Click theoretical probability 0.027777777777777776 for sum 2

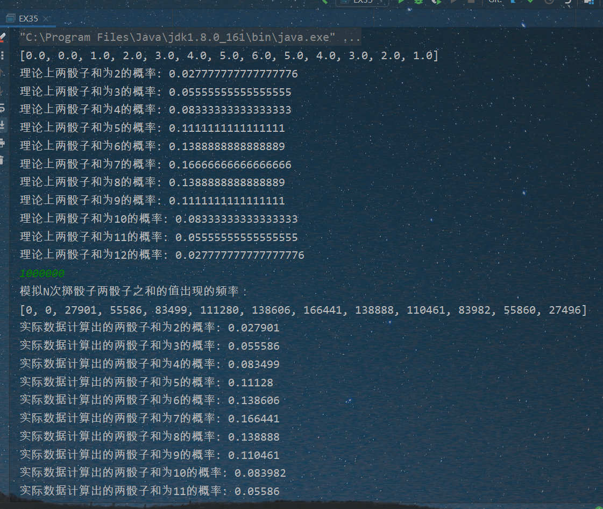233,74
